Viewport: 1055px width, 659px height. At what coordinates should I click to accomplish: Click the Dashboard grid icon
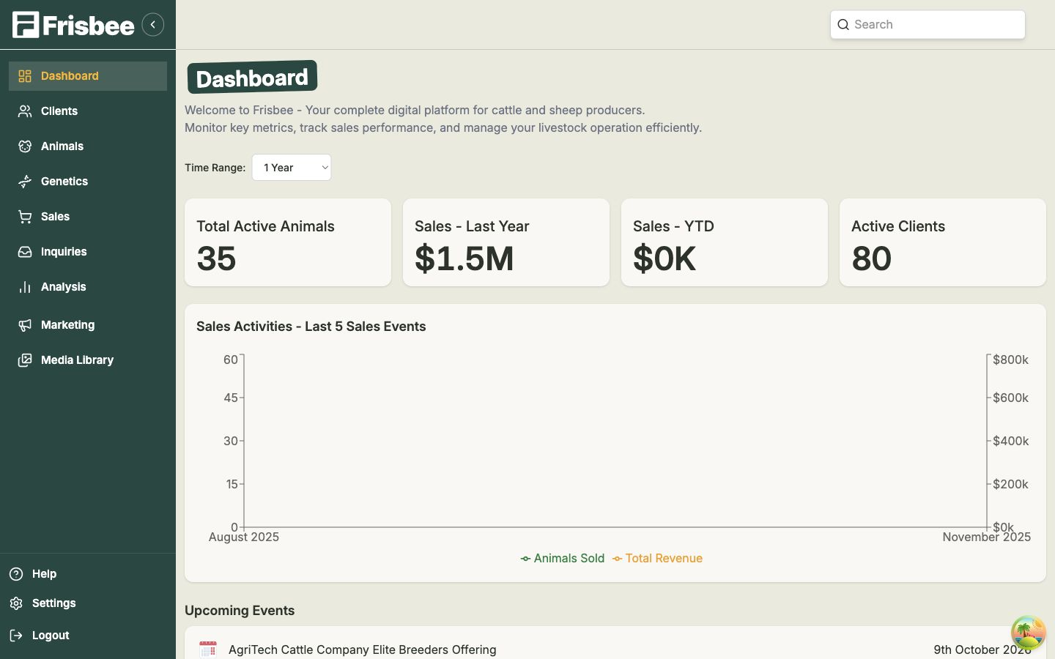[x=25, y=76]
